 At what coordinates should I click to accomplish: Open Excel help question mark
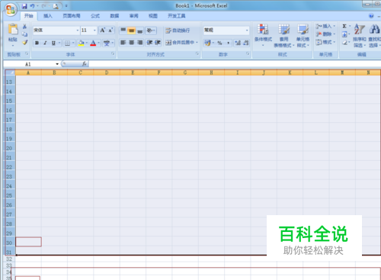click(371, 16)
